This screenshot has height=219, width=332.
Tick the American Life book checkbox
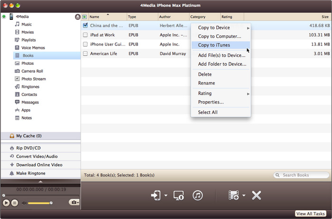click(x=85, y=54)
